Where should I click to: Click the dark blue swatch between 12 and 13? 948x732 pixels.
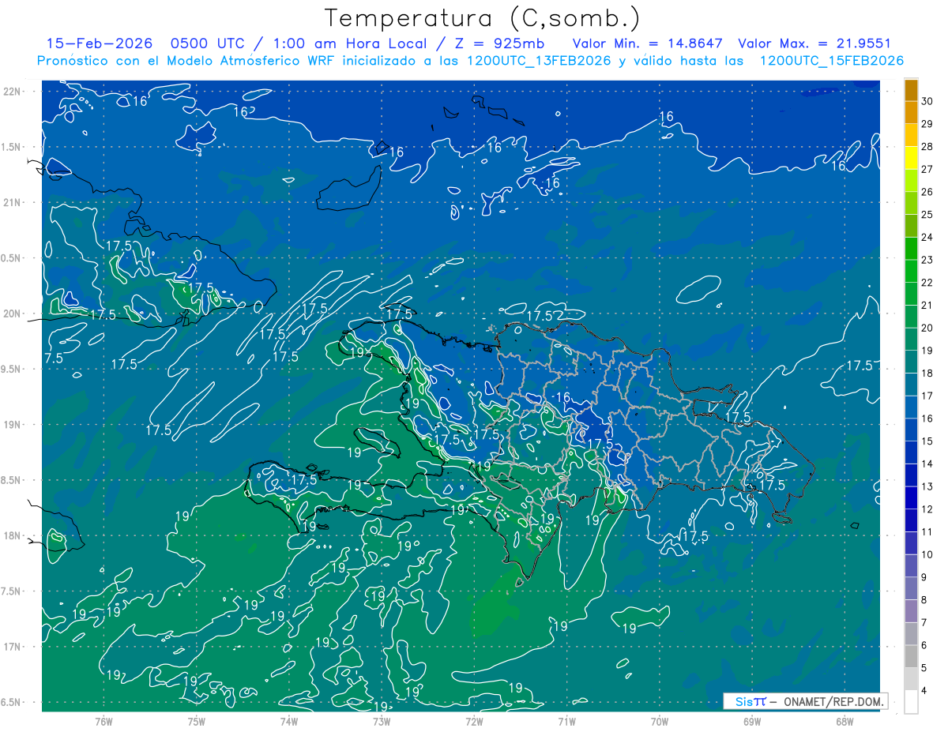click(911, 497)
